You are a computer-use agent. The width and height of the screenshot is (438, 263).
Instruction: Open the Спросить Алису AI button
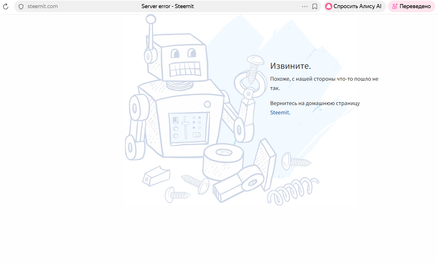[x=355, y=6]
